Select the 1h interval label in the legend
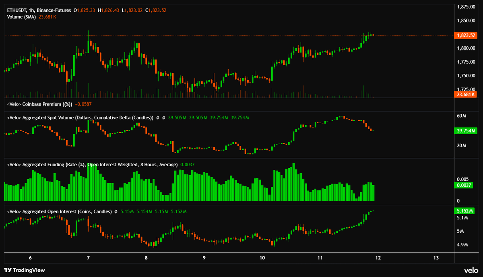This screenshot has height=277, width=483. click(x=31, y=10)
